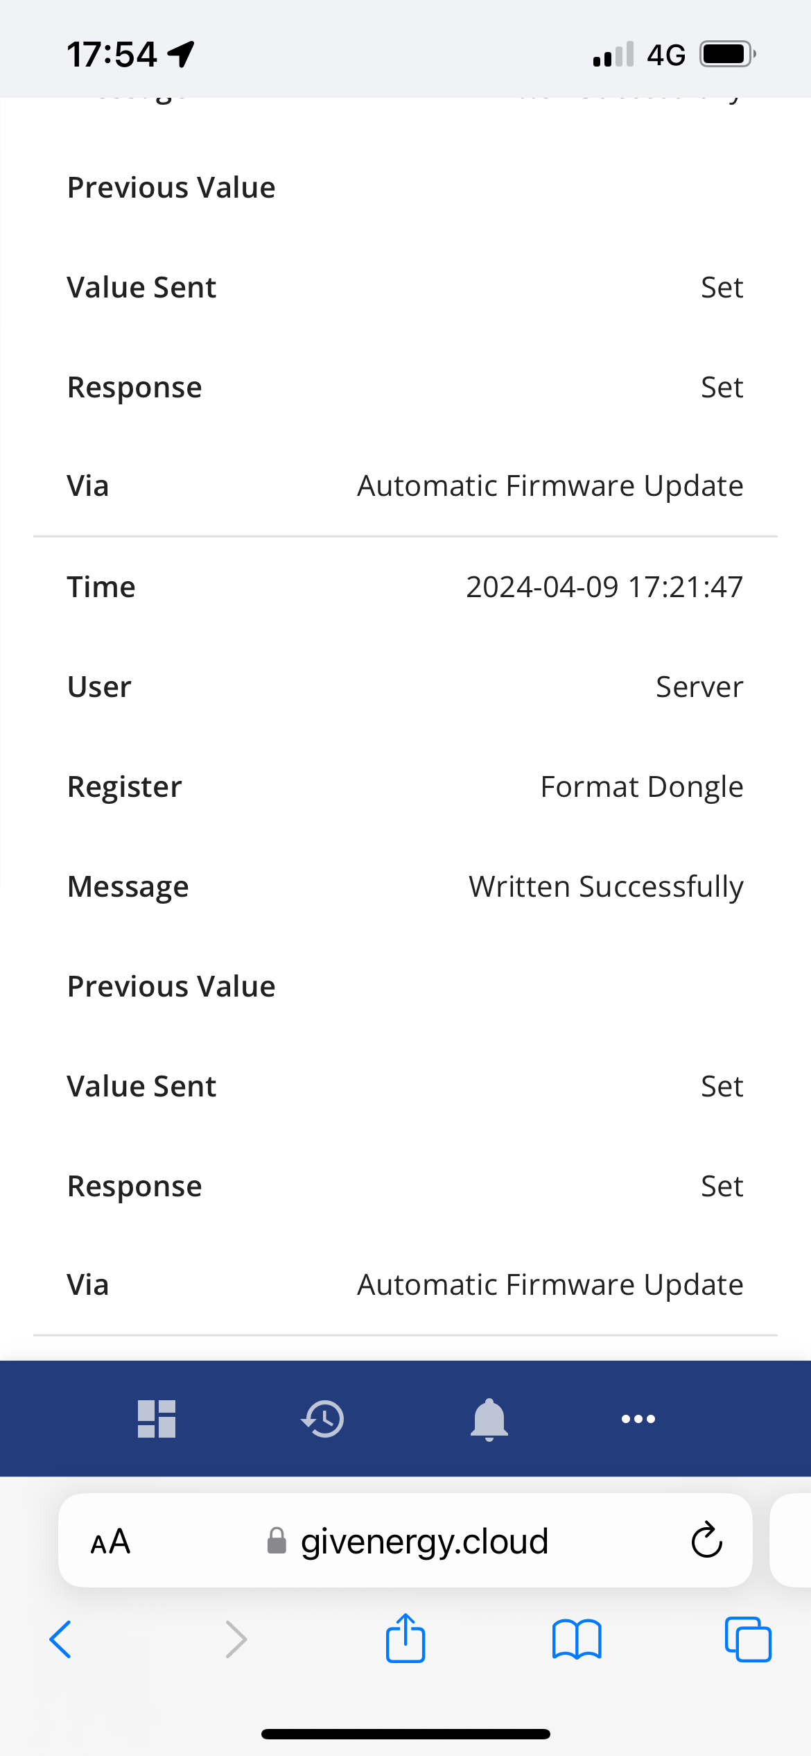Tap the Safari back arrow
The height and width of the screenshot is (1756, 811).
[x=60, y=1639]
